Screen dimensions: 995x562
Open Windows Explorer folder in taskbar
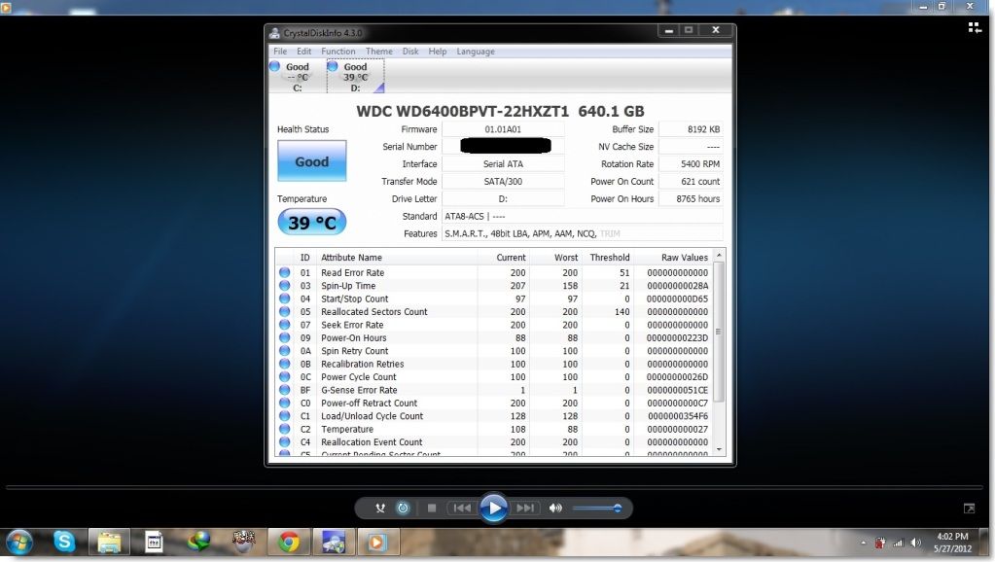pos(109,542)
